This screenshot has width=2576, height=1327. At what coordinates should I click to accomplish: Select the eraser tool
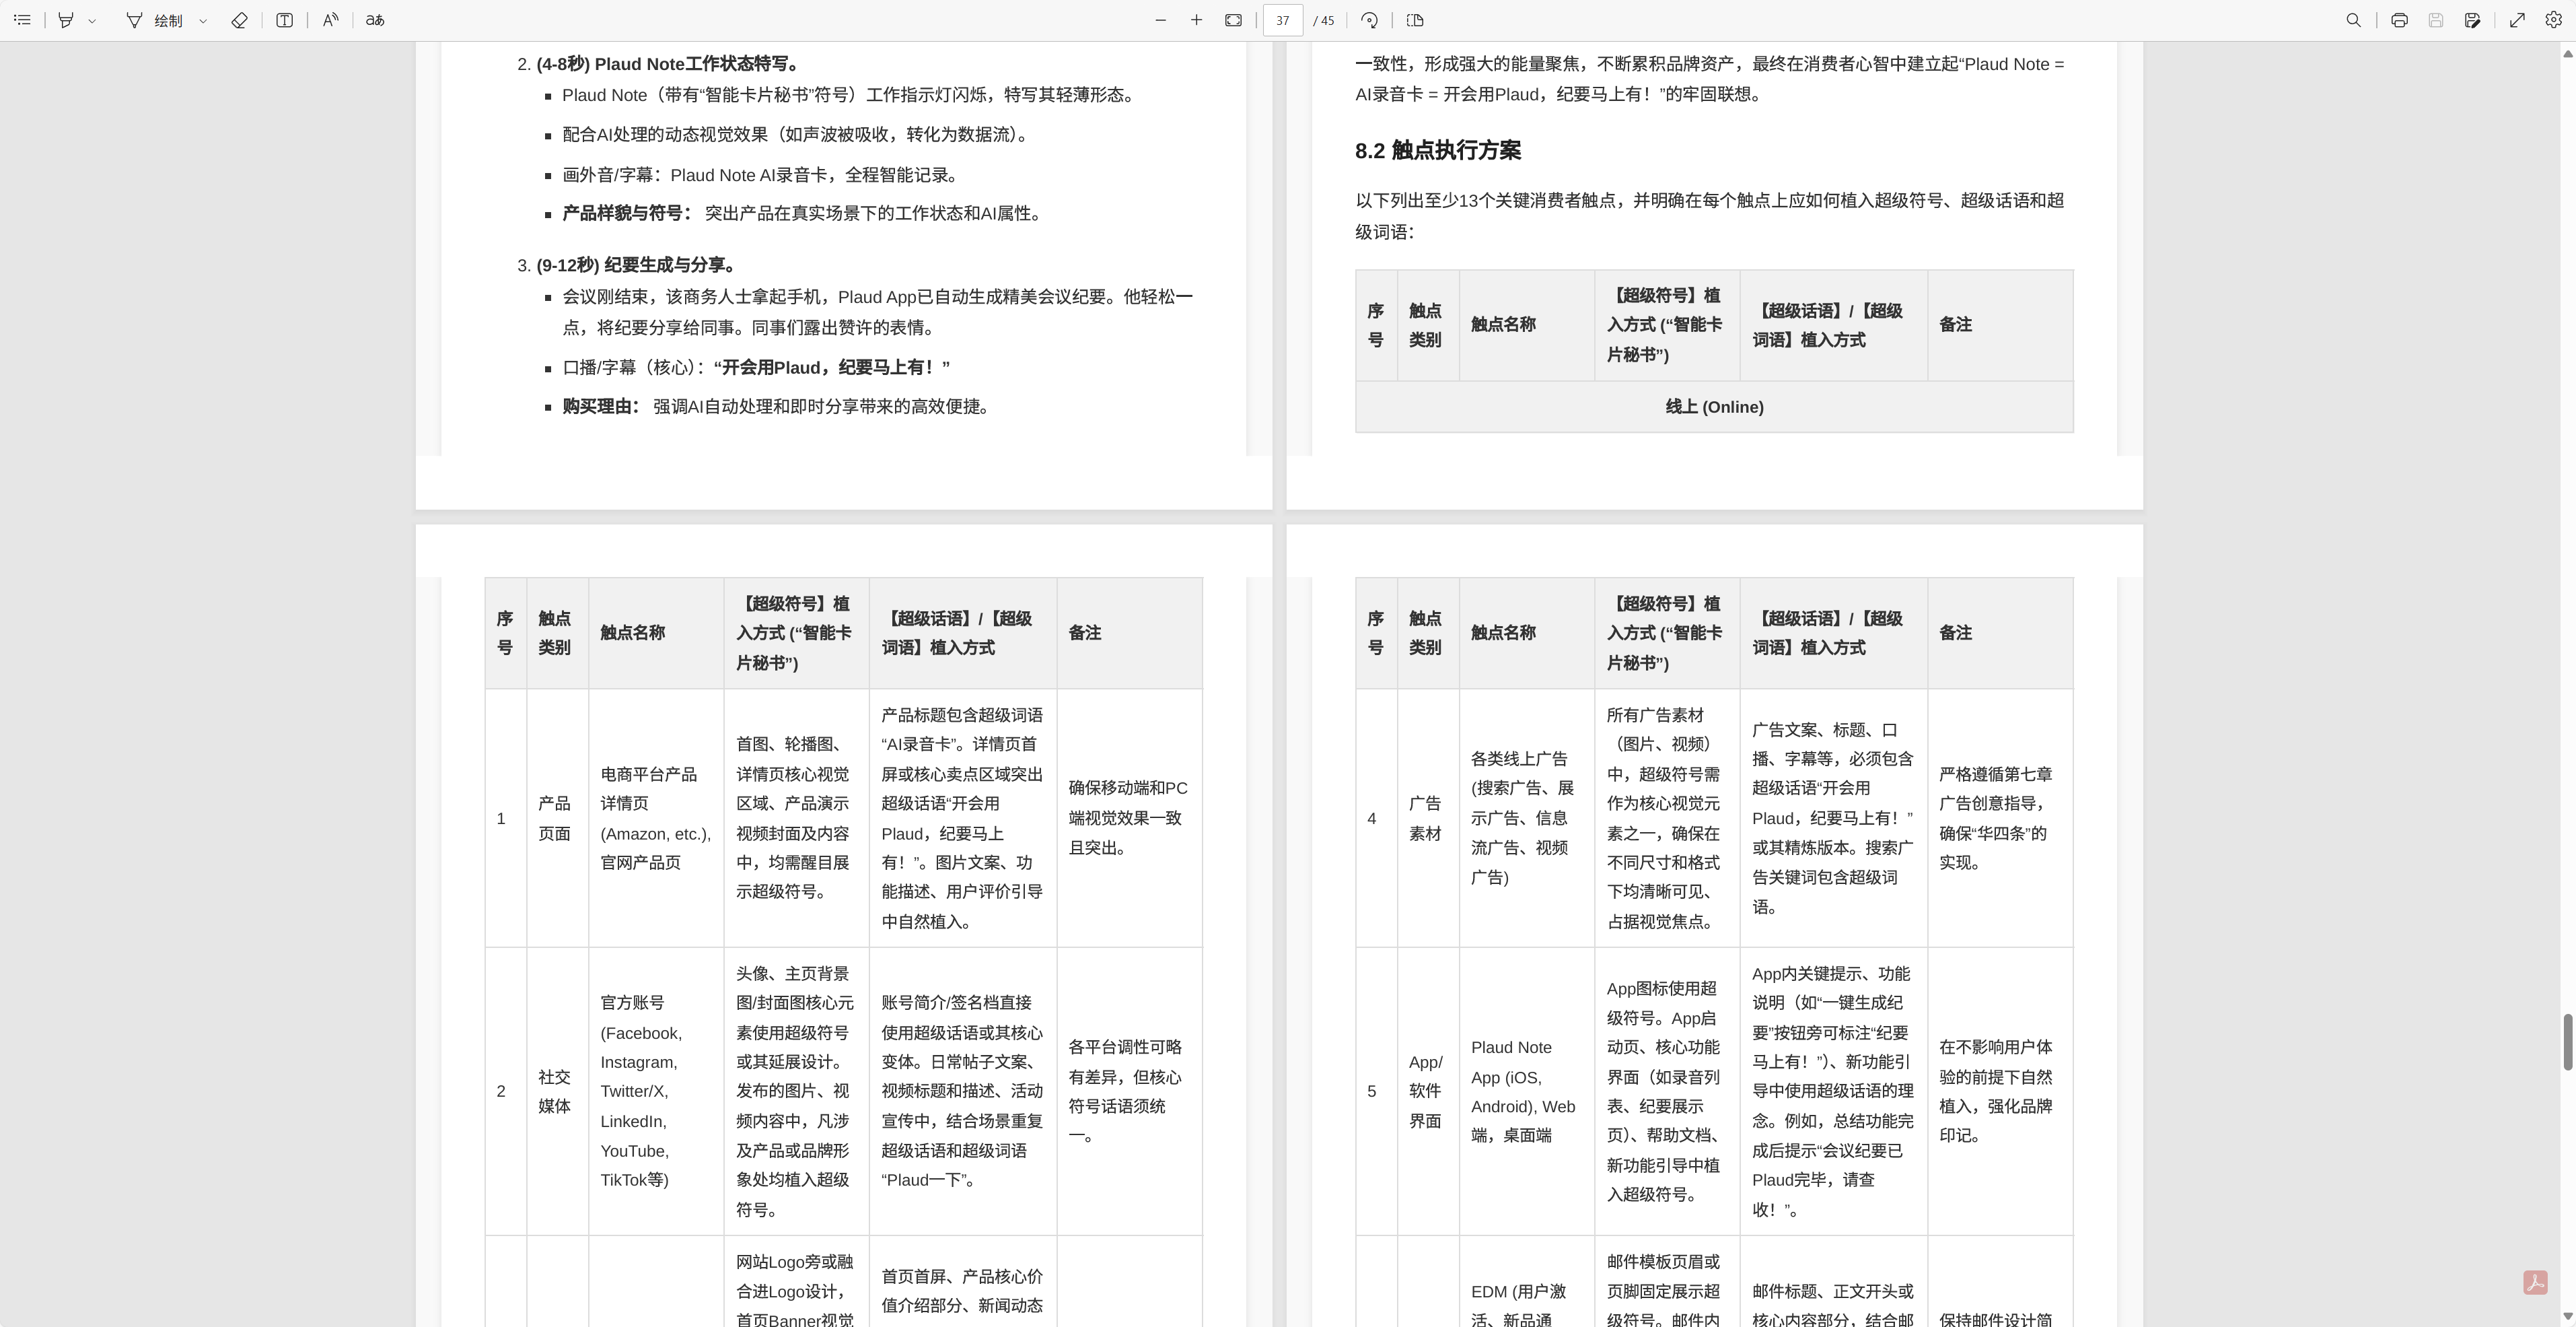[x=239, y=20]
